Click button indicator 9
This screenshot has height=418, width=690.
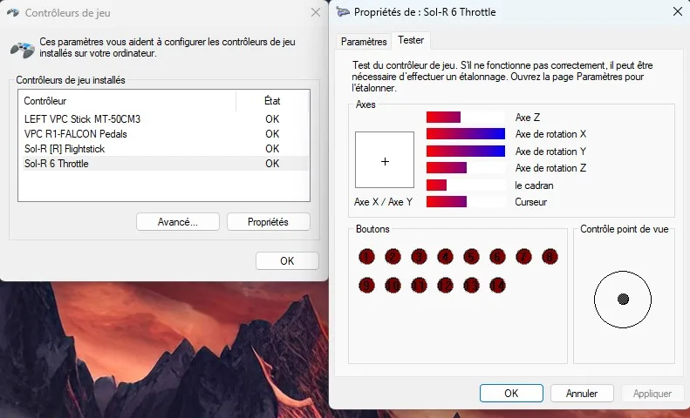366,286
